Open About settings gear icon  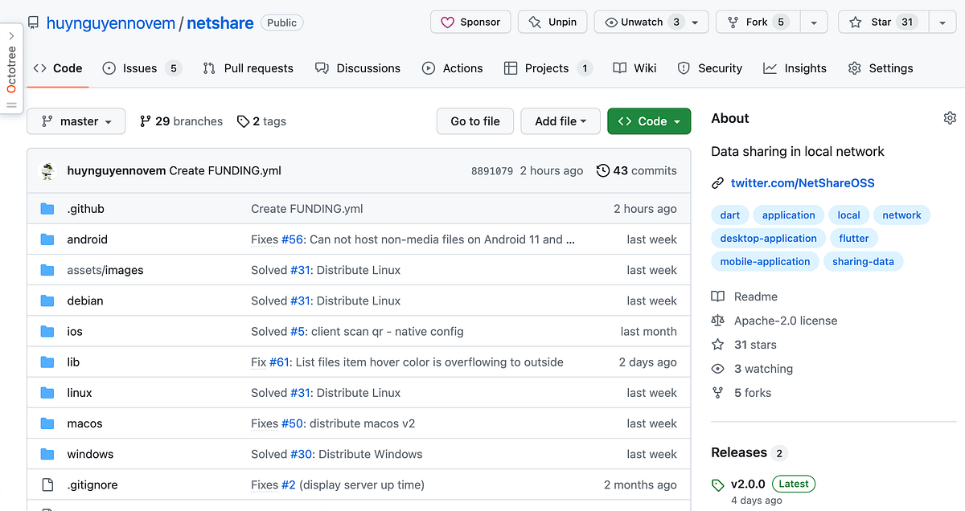[x=950, y=118]
